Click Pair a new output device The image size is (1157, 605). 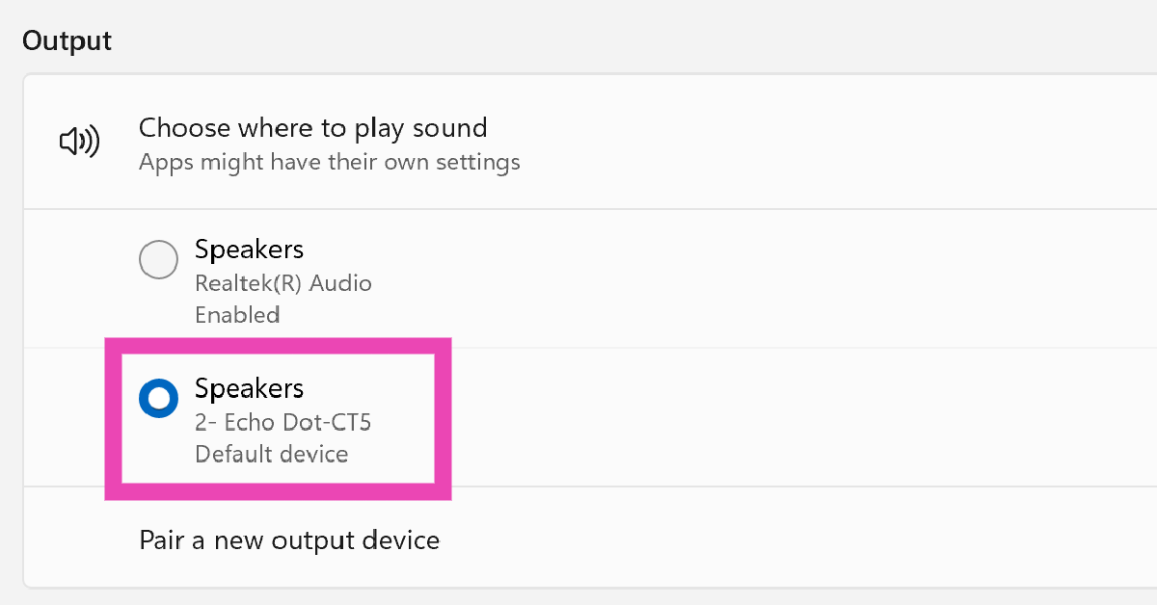[289, 539]
